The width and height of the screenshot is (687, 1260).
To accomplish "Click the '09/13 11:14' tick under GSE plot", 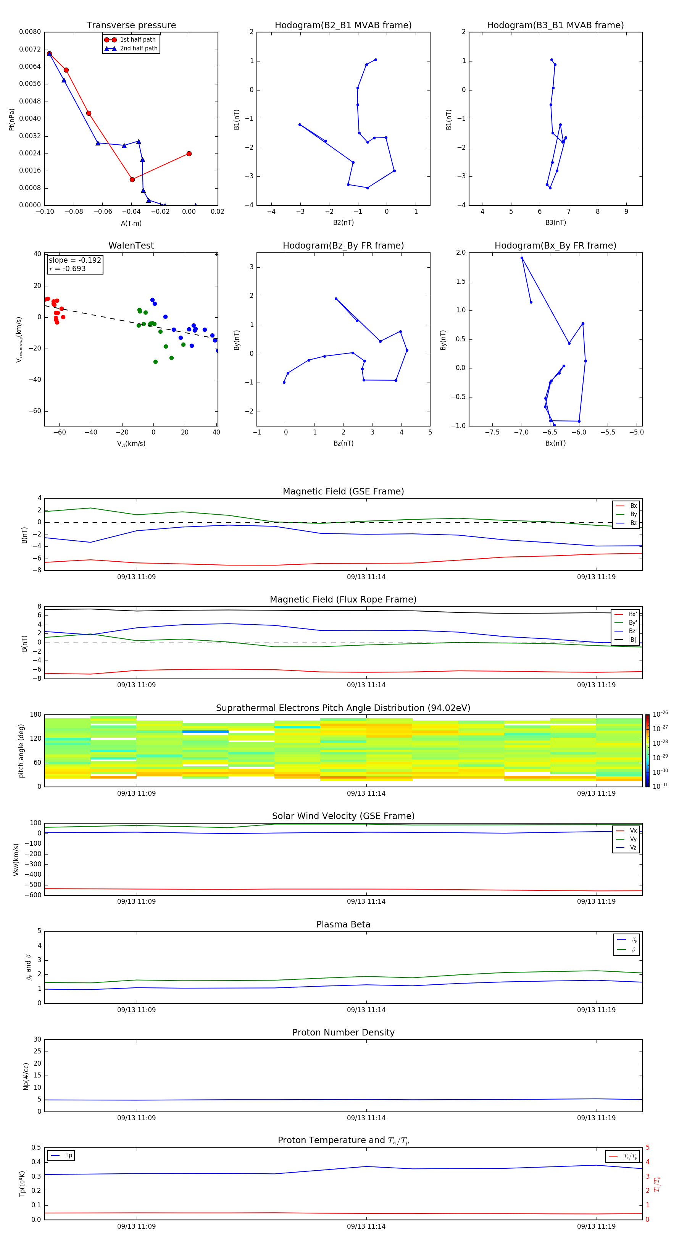I will pyautogui.click(x=366, y=577).
